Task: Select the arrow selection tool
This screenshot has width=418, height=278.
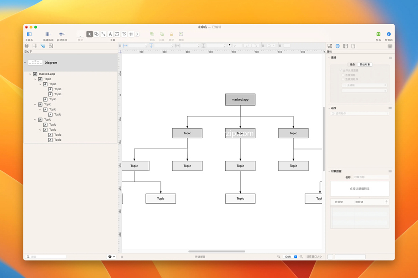Action: click(89, 34)
